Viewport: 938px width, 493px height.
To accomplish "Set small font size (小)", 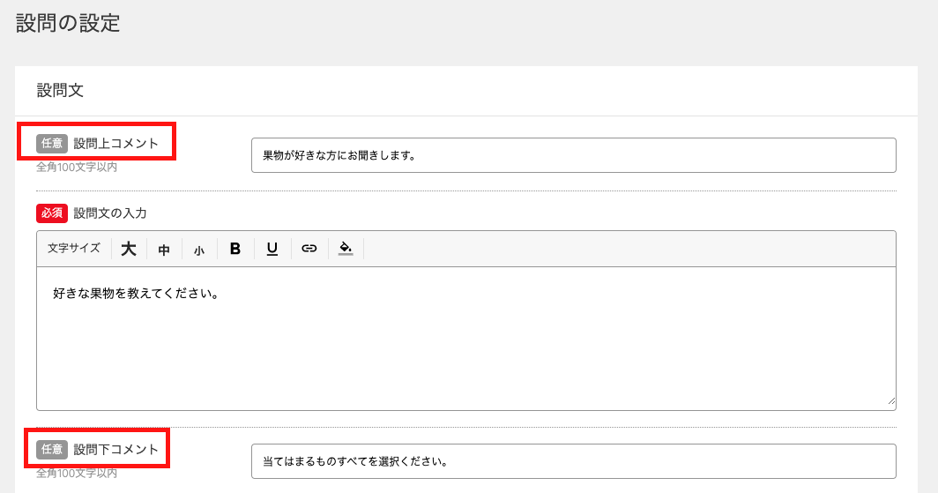I will (199, 250).
